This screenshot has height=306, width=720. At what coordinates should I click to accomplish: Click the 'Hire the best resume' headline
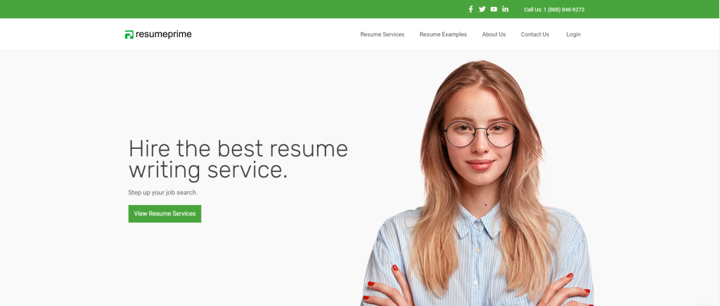pos(238,148)
